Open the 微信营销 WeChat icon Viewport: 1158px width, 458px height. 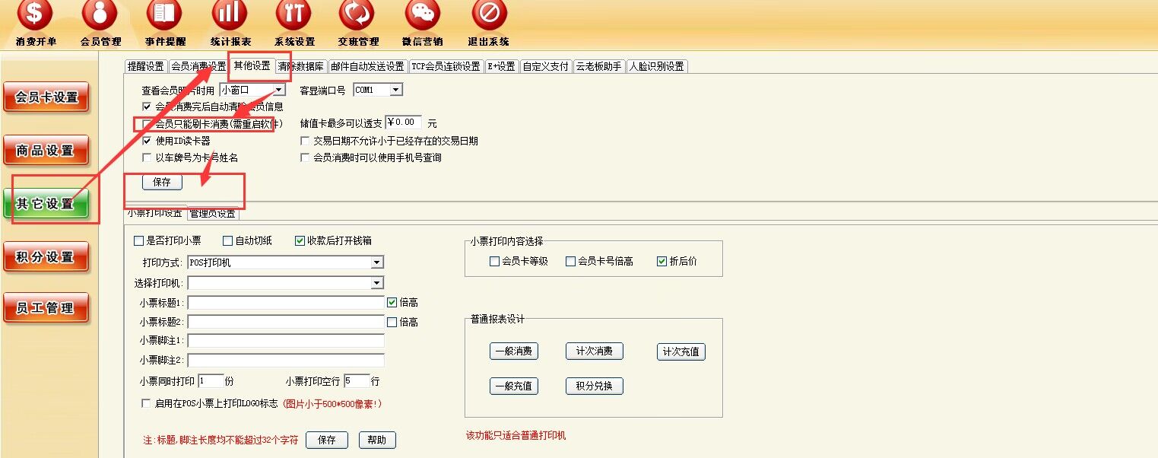[x=423, y=15]
